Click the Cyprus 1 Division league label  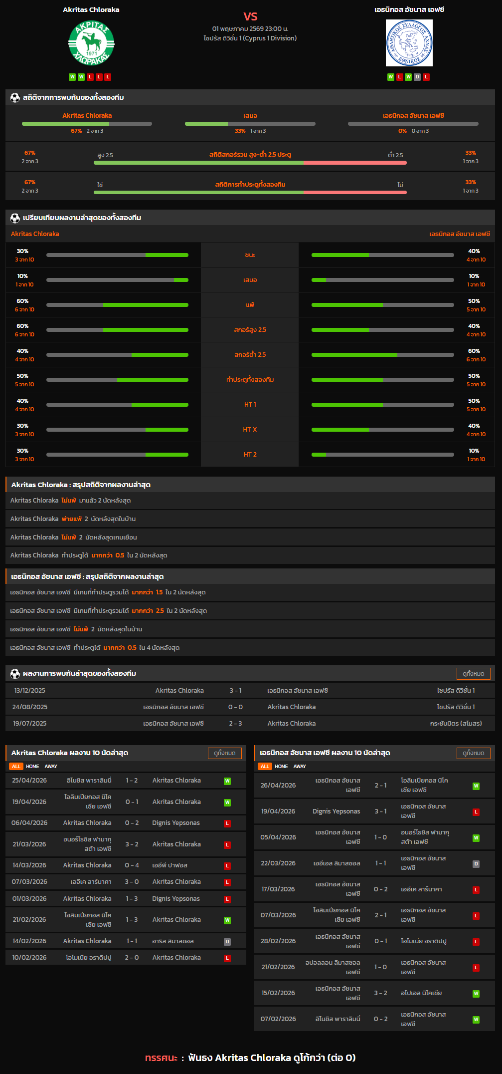250,38
